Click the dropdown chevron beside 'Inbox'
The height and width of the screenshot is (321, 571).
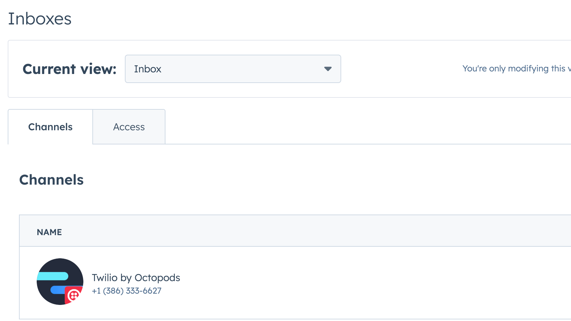[x=328, y=69]
